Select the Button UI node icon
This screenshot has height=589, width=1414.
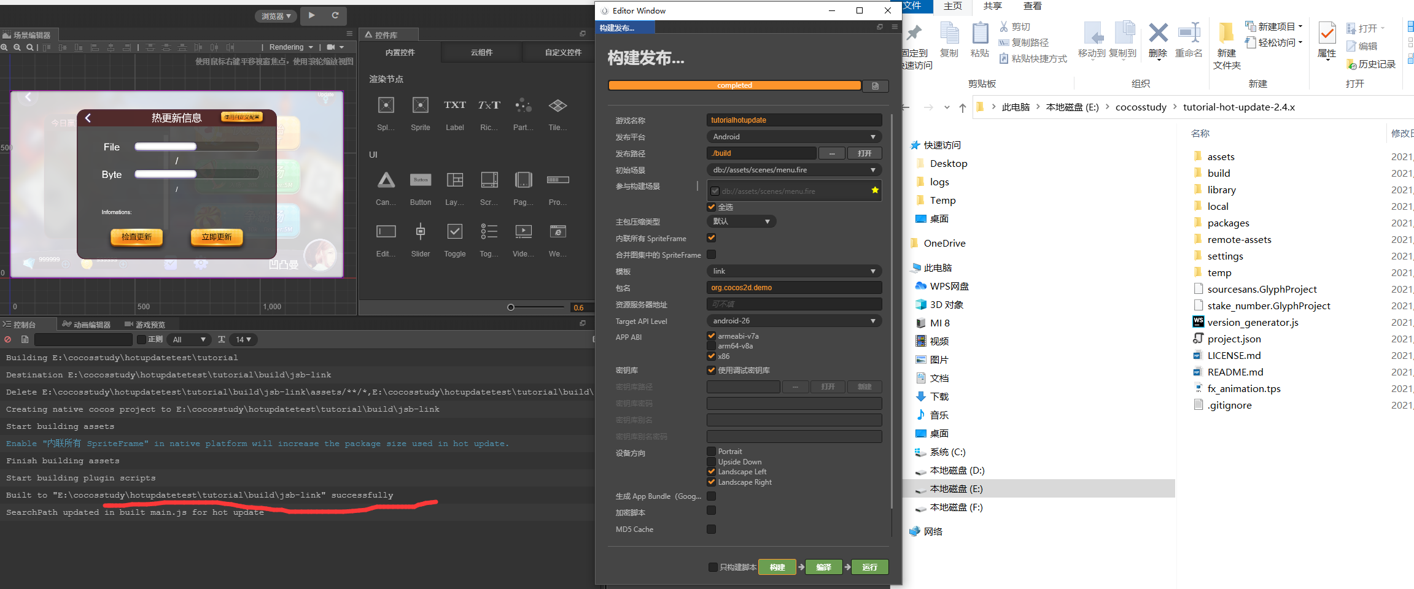[x=421, y=180]
